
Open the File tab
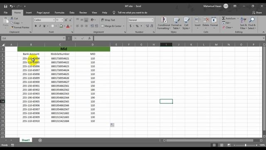tap(5, 12)
